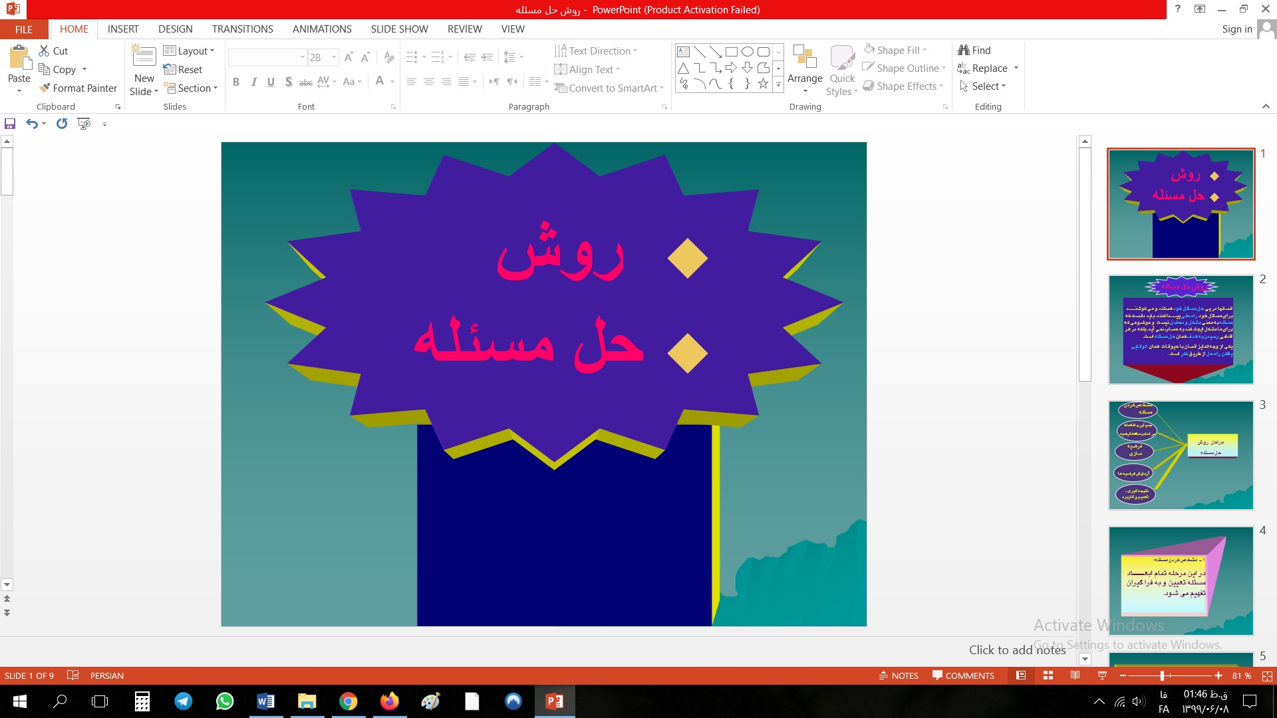This screenshot has height=718, width=1277.
Task: Start slideshow from status bar icon
Action: [x=1102, y=675]
